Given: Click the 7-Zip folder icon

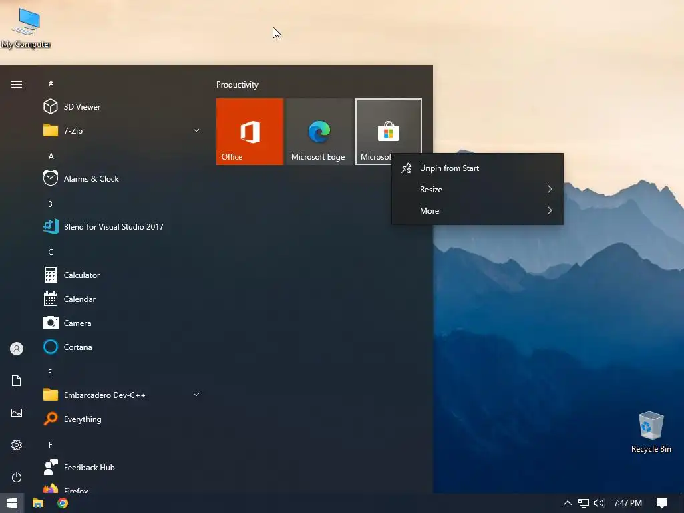Looking at the screenshot, I should click(x=51, y=130).
